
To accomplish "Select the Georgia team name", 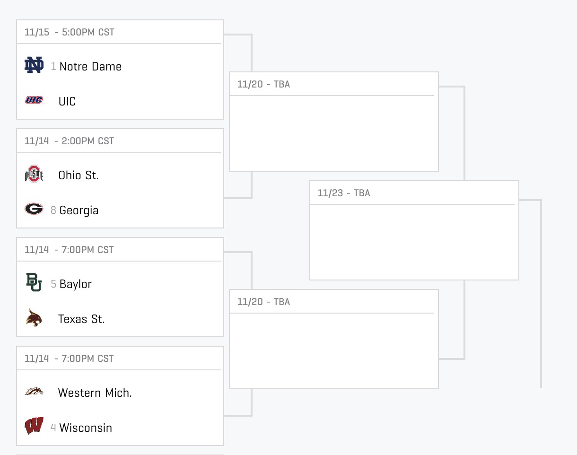I will 79,210.
